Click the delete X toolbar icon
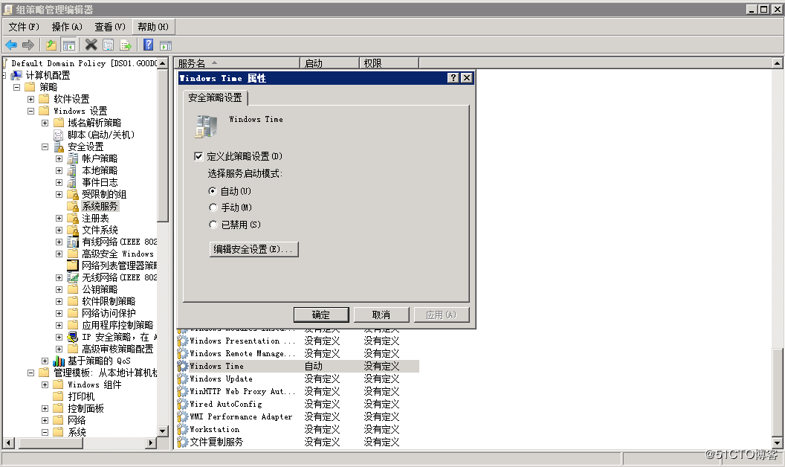 point(91,45)
